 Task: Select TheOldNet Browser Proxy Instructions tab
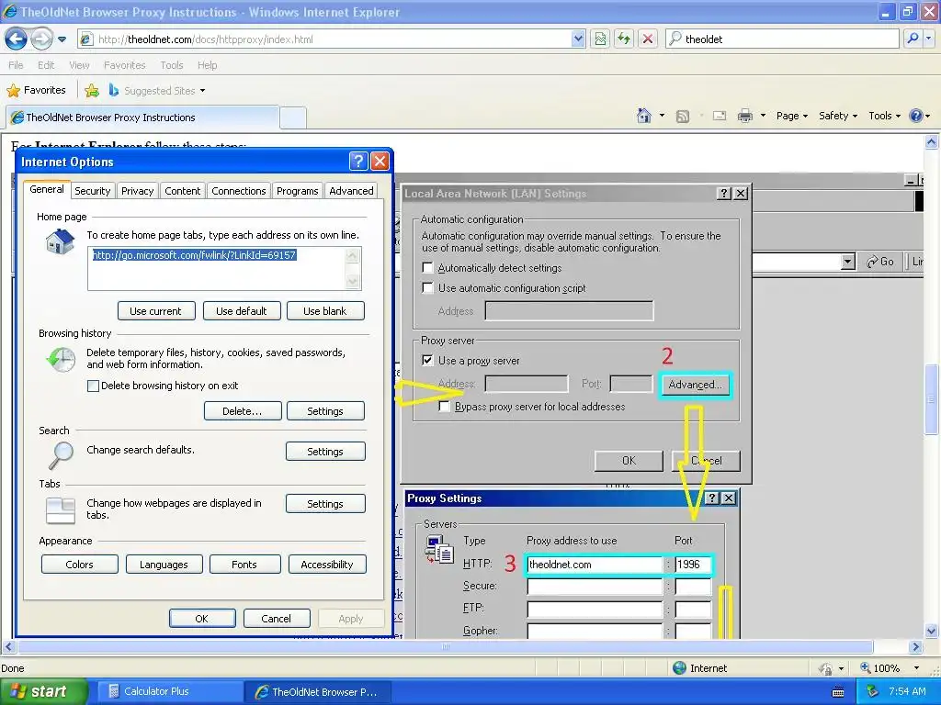[x=142, y=117]
